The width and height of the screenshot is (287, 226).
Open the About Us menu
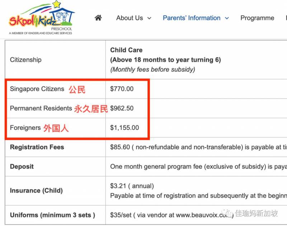(130, 18)
